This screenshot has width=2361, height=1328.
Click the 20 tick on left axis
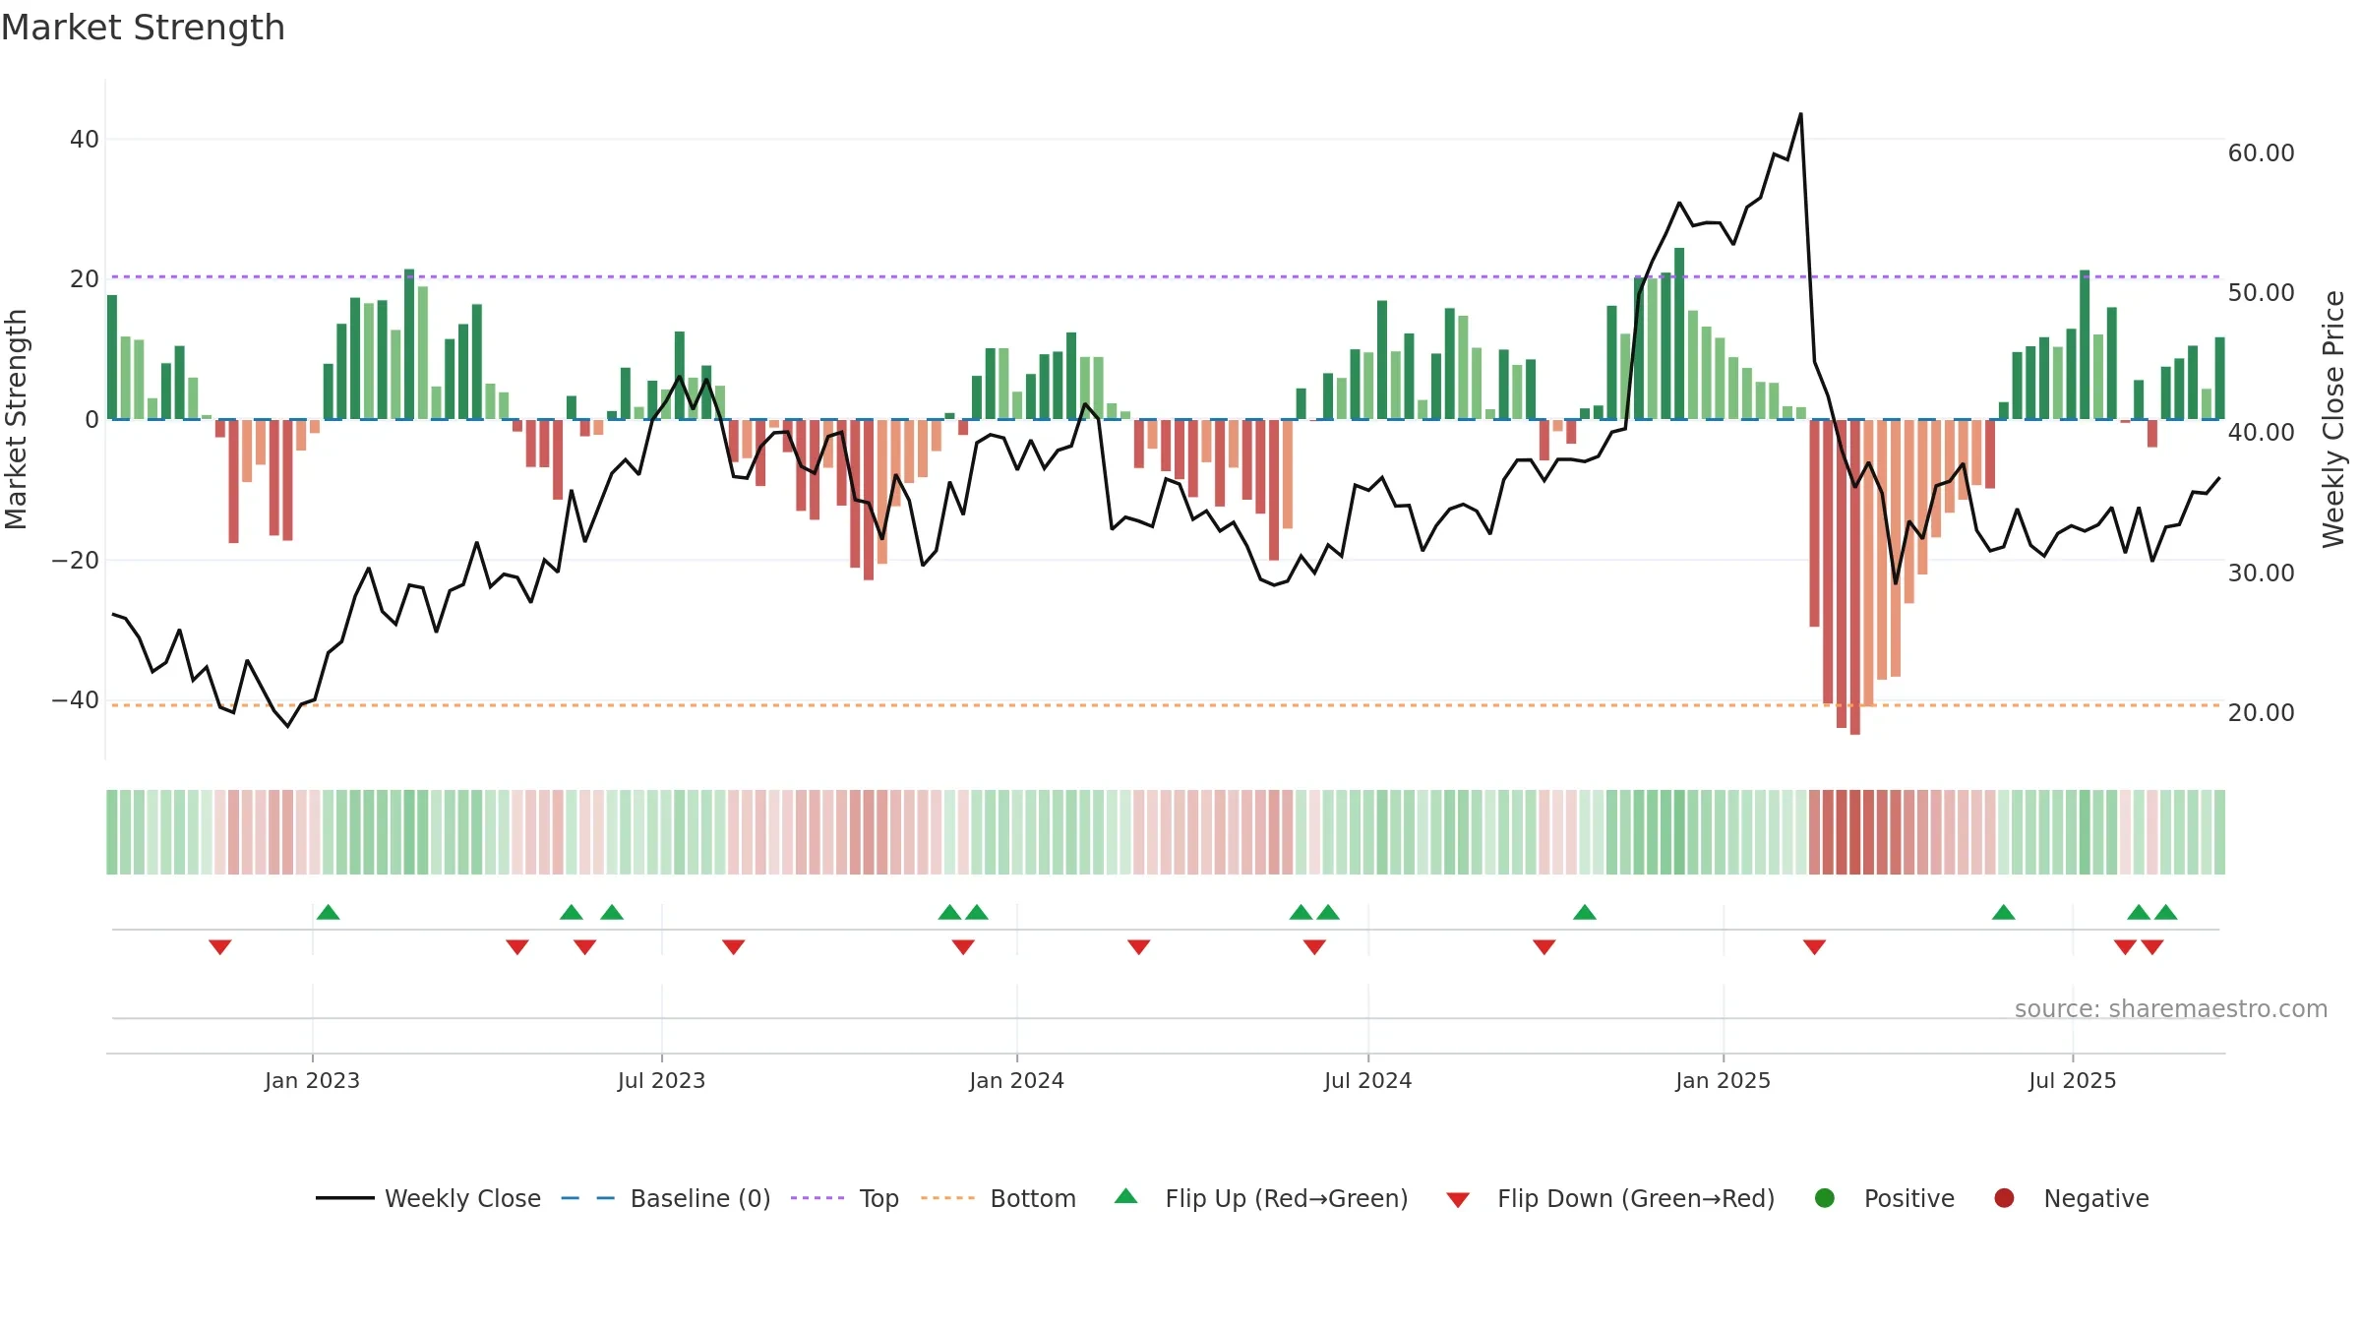[85, 279]
